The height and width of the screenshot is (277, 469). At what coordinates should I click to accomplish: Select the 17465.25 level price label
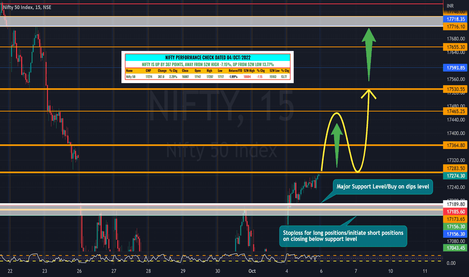pyautogui.click(x=455, y=111)
